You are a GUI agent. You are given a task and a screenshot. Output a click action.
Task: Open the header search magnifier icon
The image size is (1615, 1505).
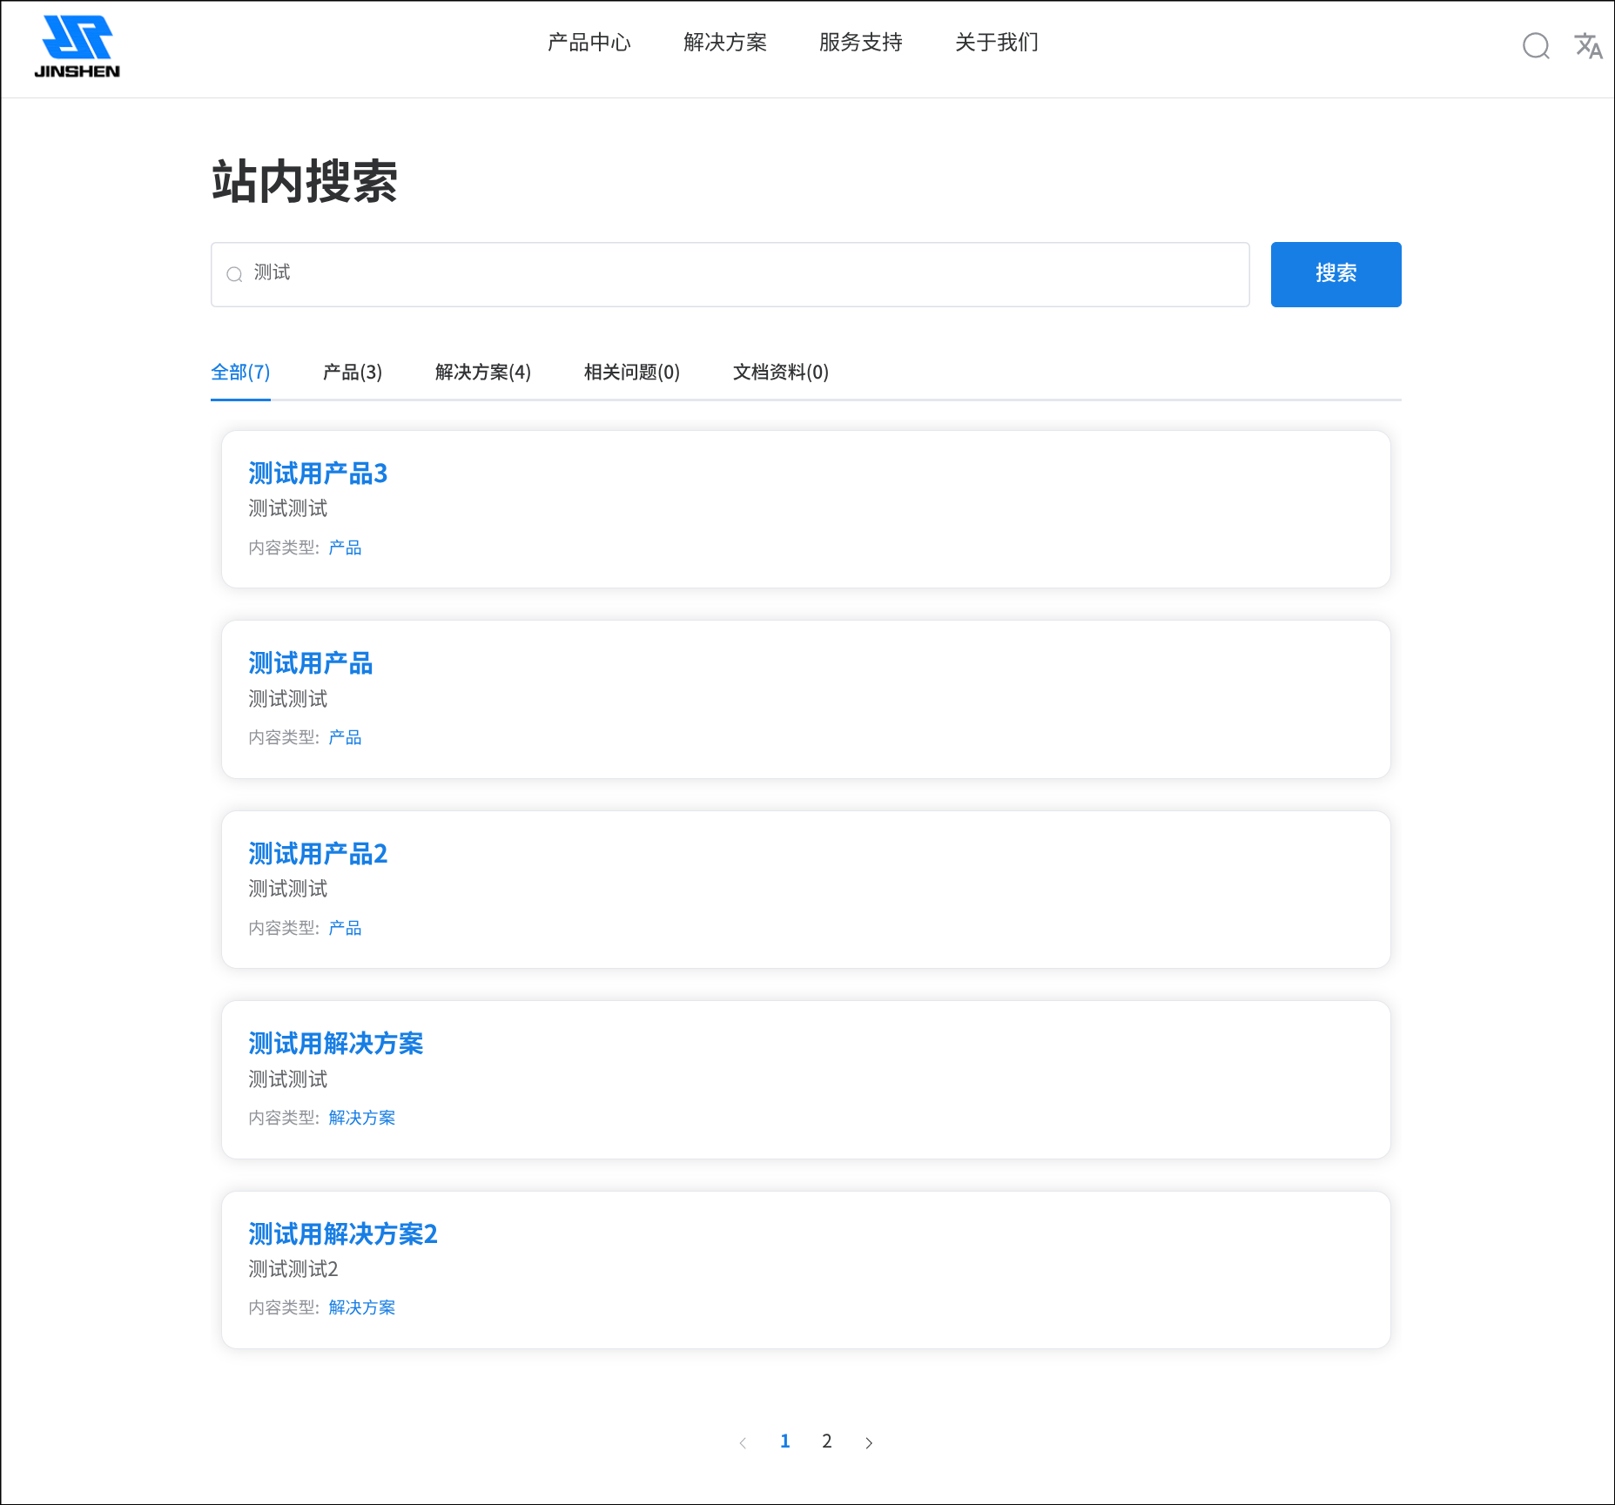click(x=1536, y=45)
